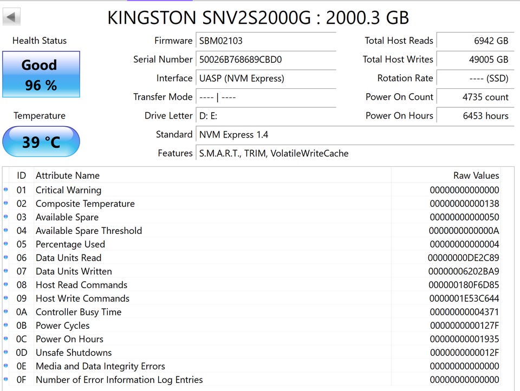
Task: Click raw value 0000001E53C644
Action: pos(464,298)
